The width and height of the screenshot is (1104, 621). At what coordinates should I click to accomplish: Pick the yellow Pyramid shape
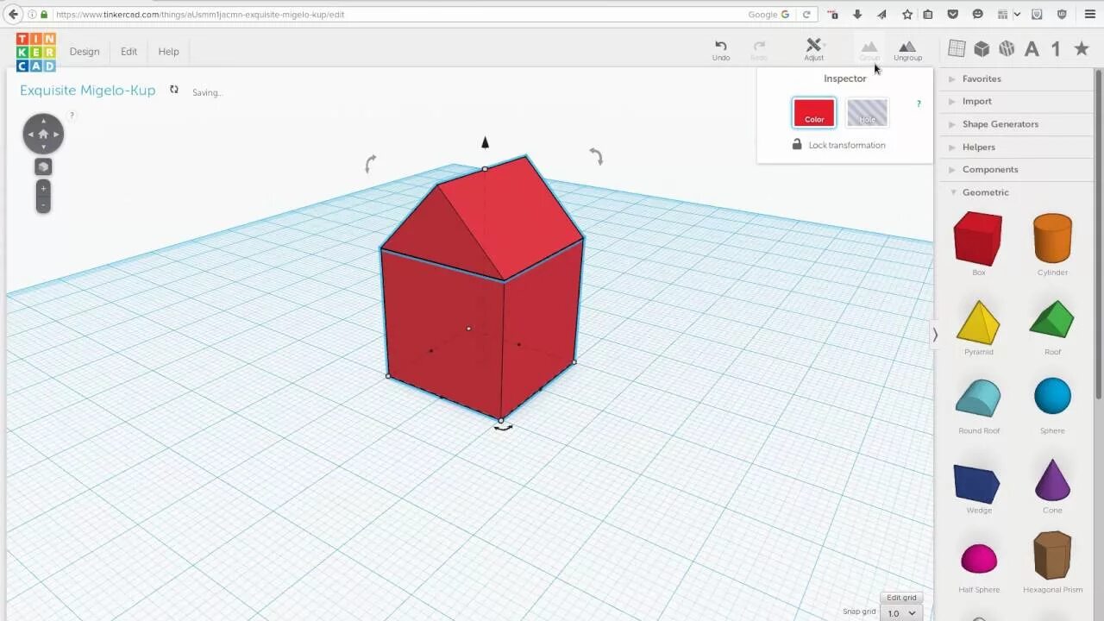(x=978, y=322)
